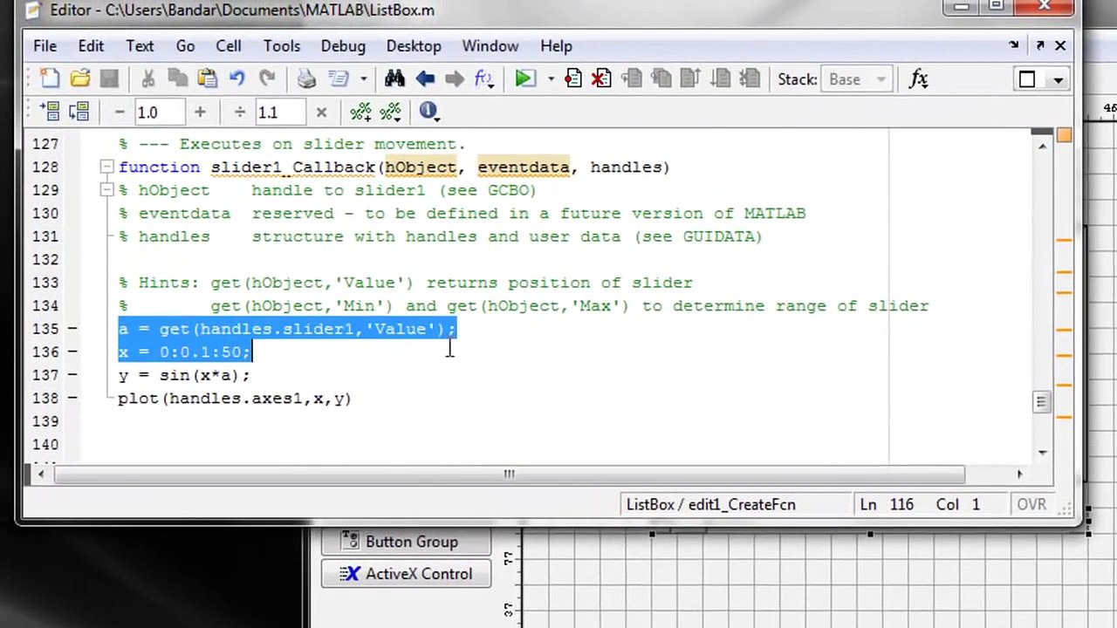Click the horizontal scrollbar thumb
Viewport: 1117px width, 628px height.
(509, 474)
